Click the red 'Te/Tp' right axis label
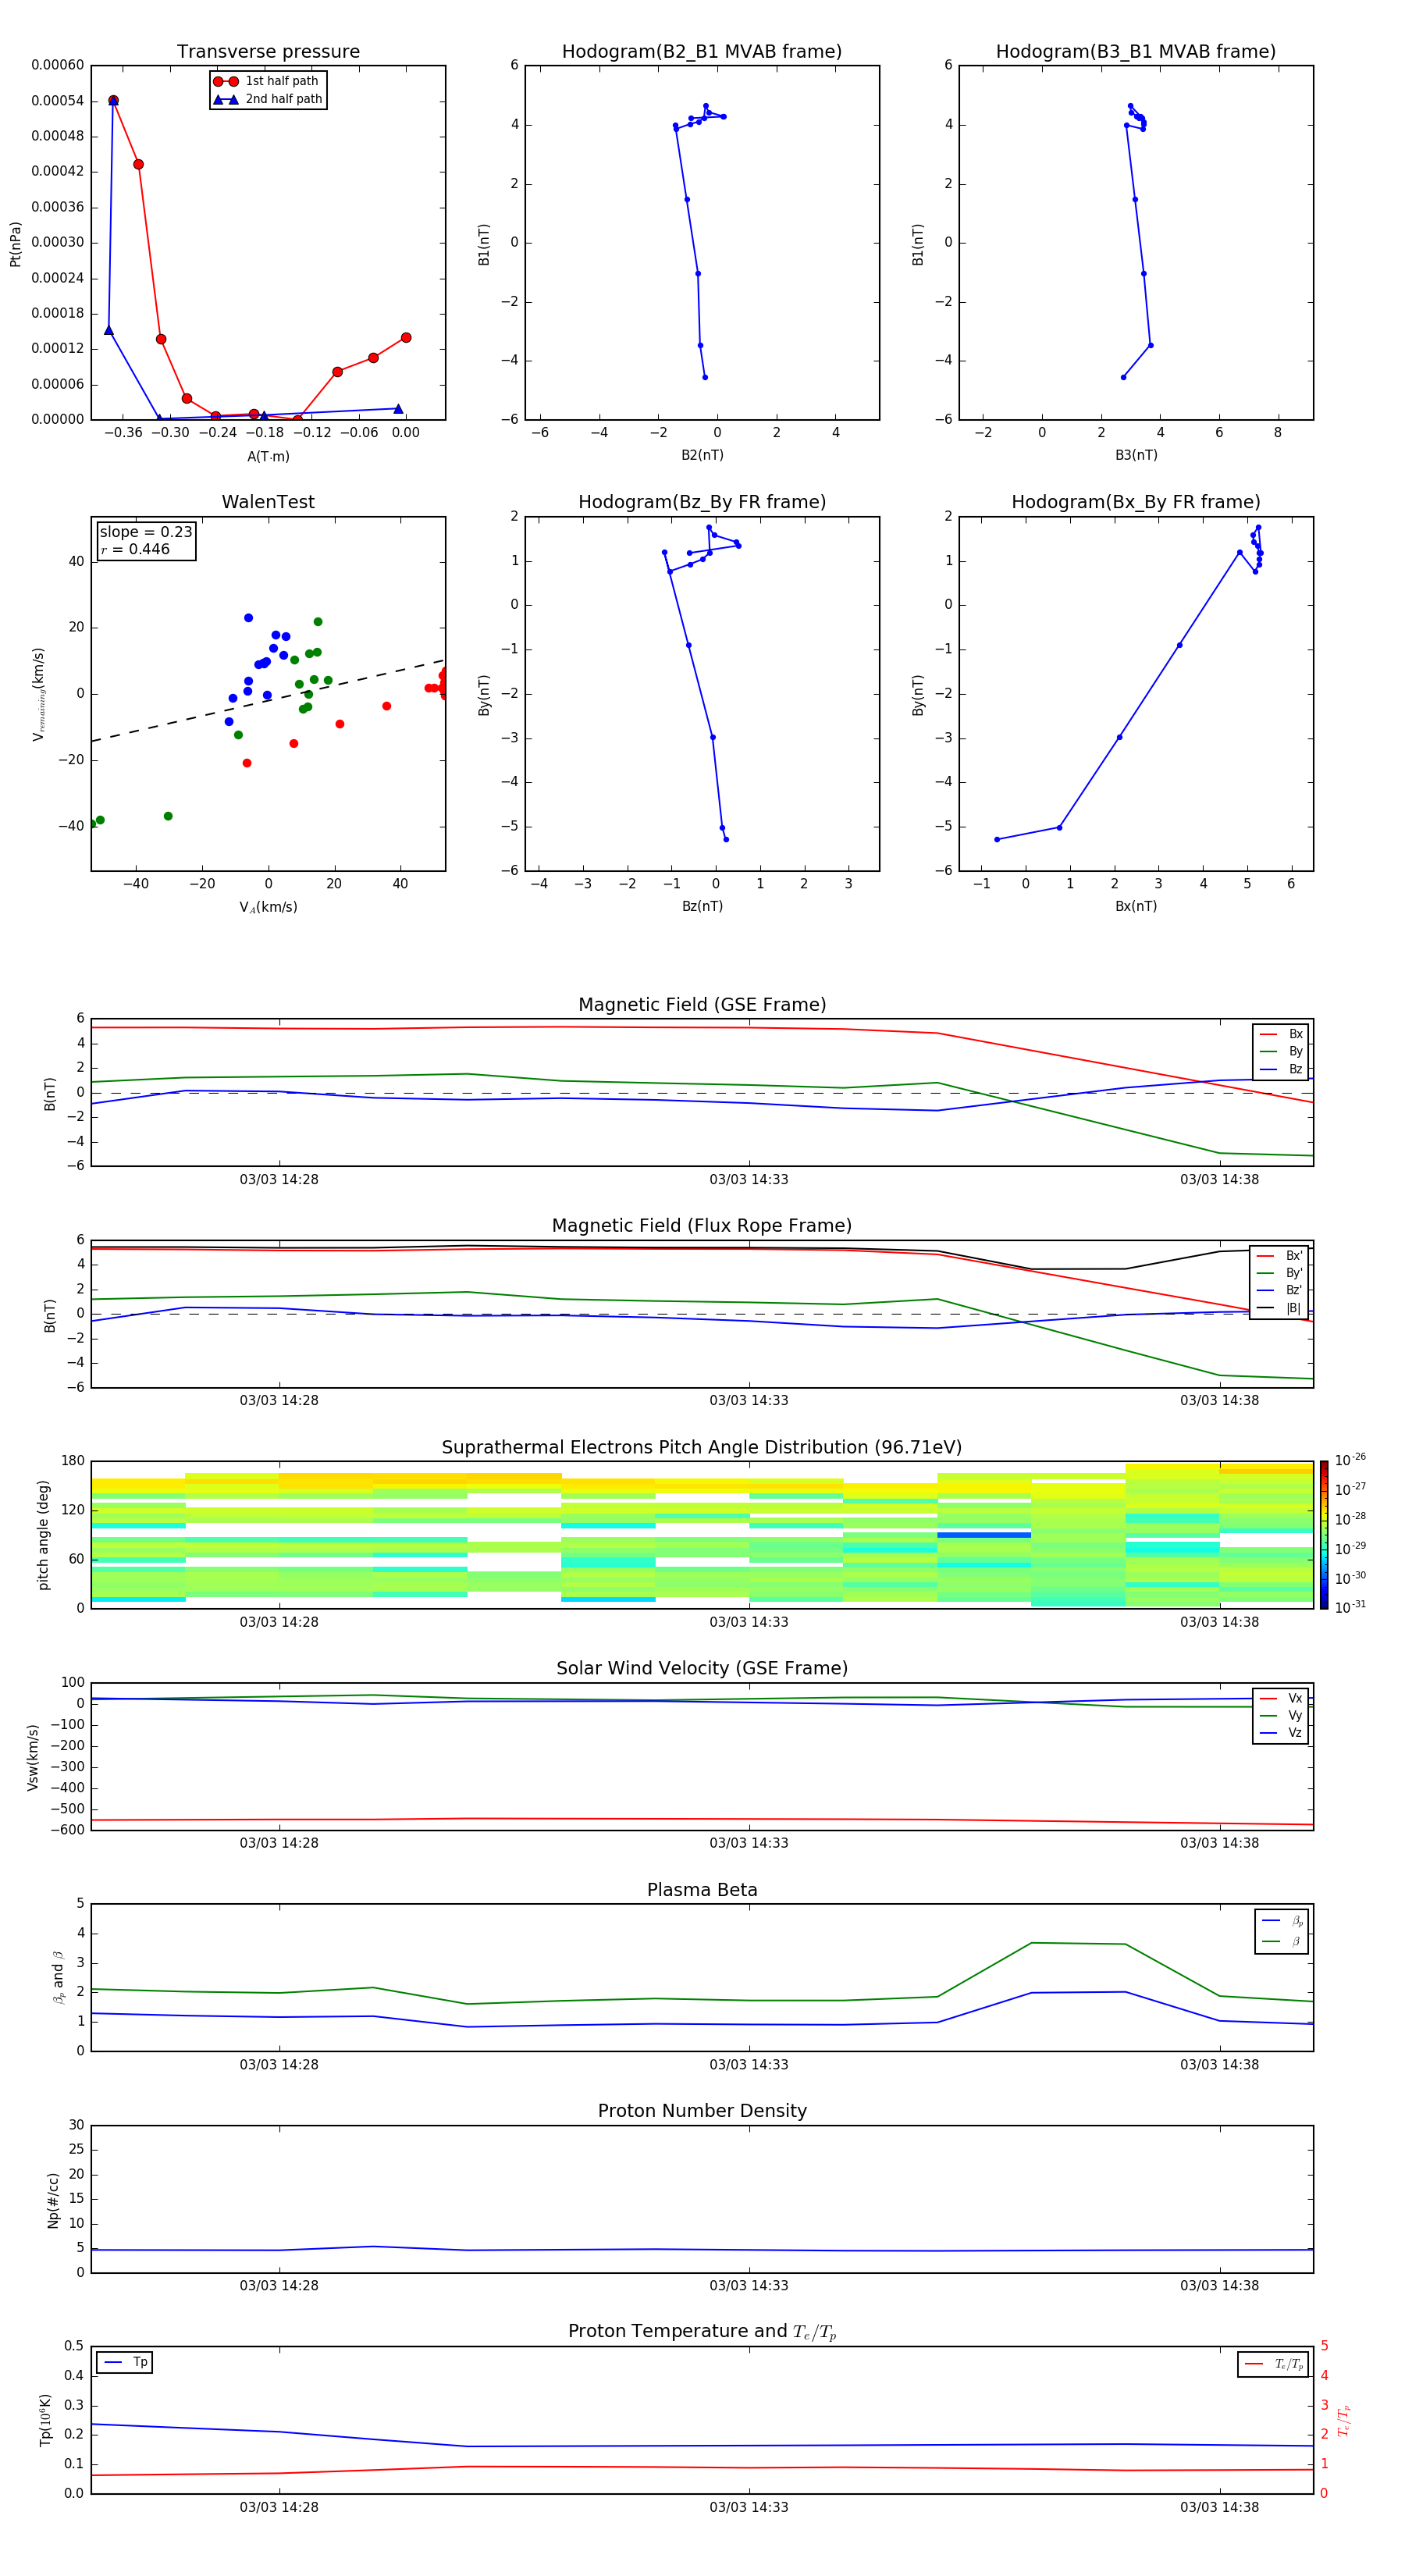The width and height of the screenshot is (1405, 2576). click(1344, 2420)
